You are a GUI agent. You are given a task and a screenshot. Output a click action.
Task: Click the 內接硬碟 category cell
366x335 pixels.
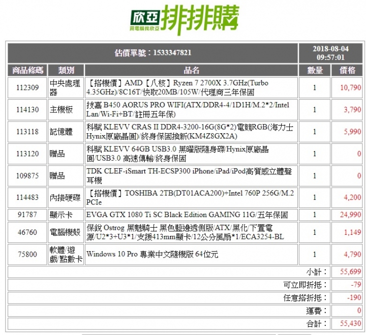pyautogui.click(x=65, y=197)
